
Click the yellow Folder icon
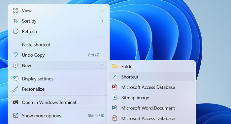(x=115, y=66)
